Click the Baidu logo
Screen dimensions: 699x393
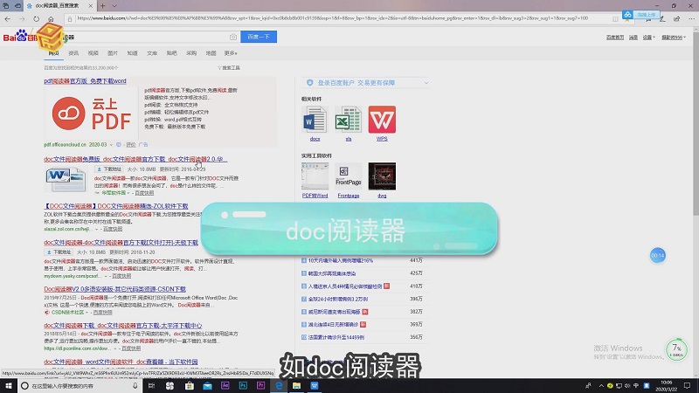coord(17,38)
